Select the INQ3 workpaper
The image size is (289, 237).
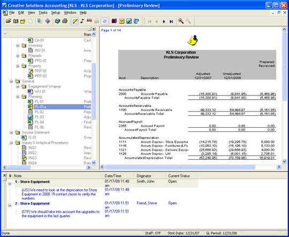tap(32, 158)
